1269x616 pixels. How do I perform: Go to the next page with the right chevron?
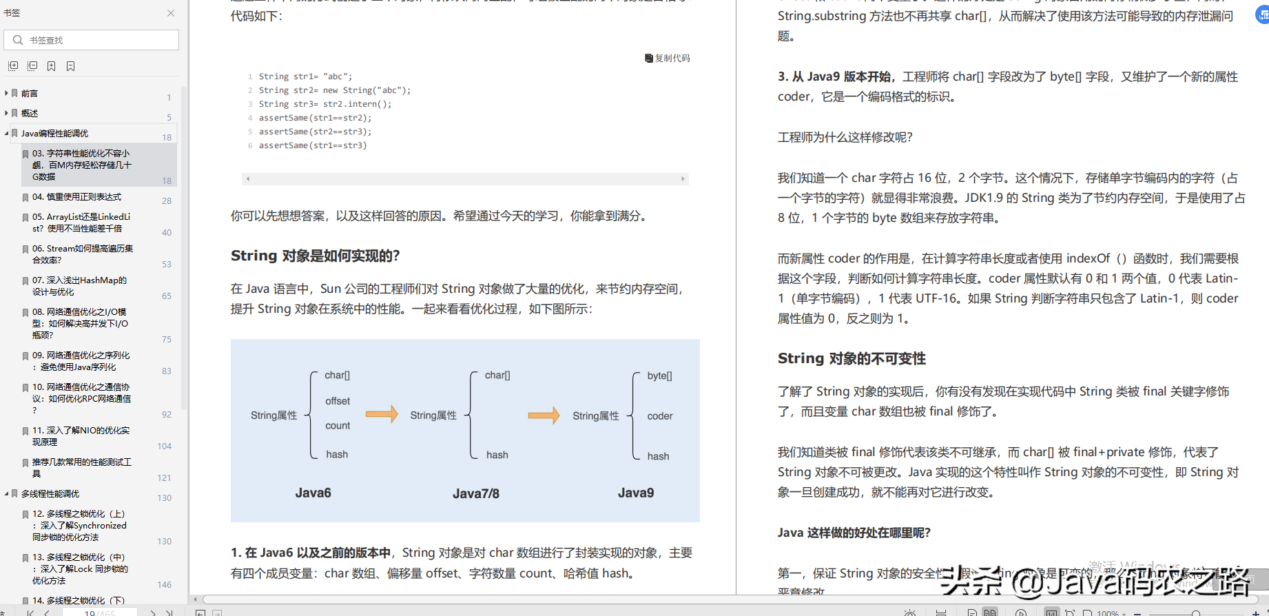[x=152, y=613]
